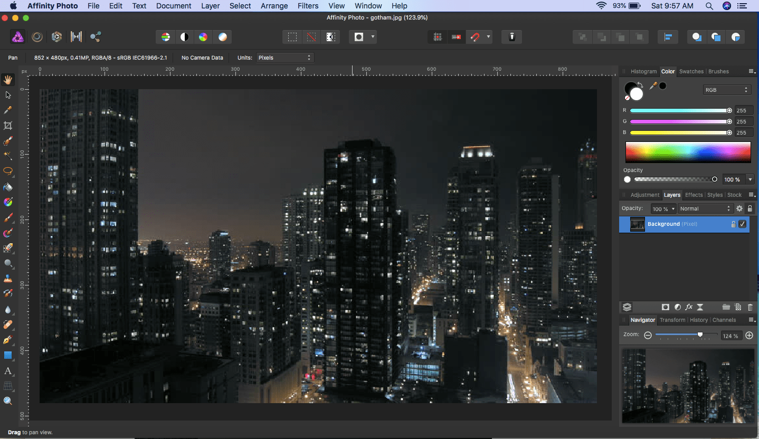The image size is (759, 439).
Task: Uncheck visibility of the Background layer
Action: (743, 224)
